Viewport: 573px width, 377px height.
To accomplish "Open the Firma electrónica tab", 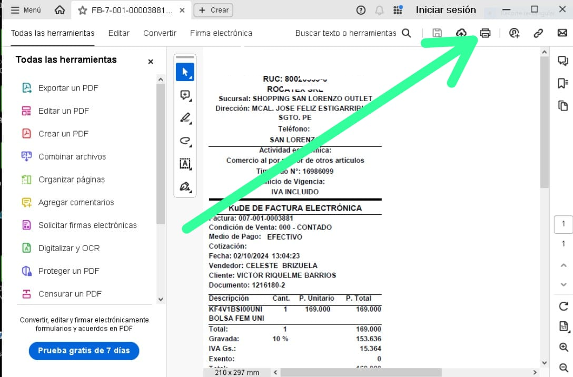I will [221, 33].
